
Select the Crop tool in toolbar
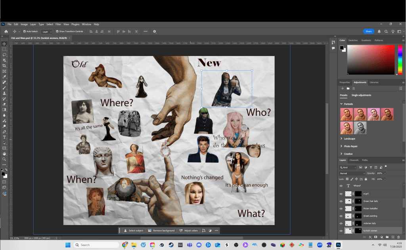coord(4,66)
